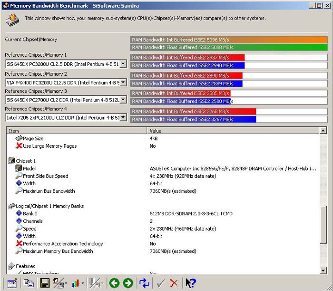Click info icon beside Channels
Viewport: 333px width, 291px height.
coord(19,221)
